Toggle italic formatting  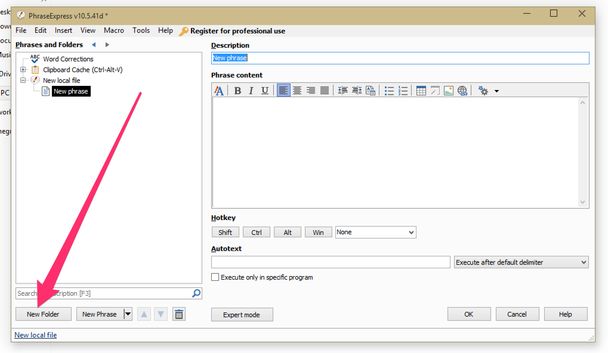pos(251,91)
